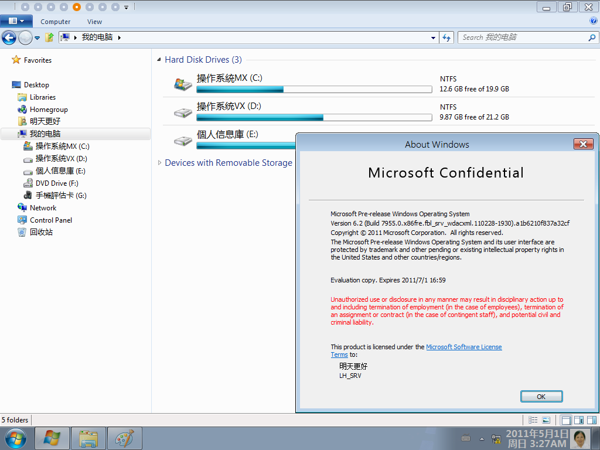Open the Start orb

point(16,438)
